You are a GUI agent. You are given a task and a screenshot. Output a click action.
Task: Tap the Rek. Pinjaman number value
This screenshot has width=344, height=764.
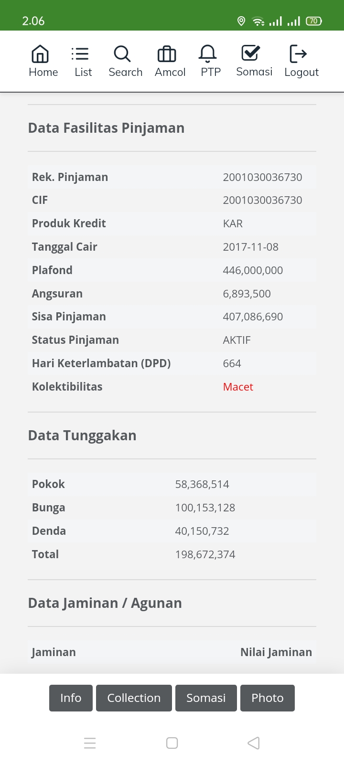[x=262, y=177]
